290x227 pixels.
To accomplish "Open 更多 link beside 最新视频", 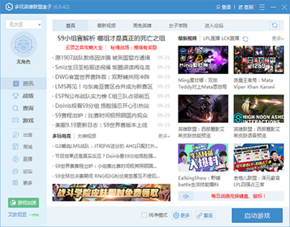I will click(x=277, y=38).
